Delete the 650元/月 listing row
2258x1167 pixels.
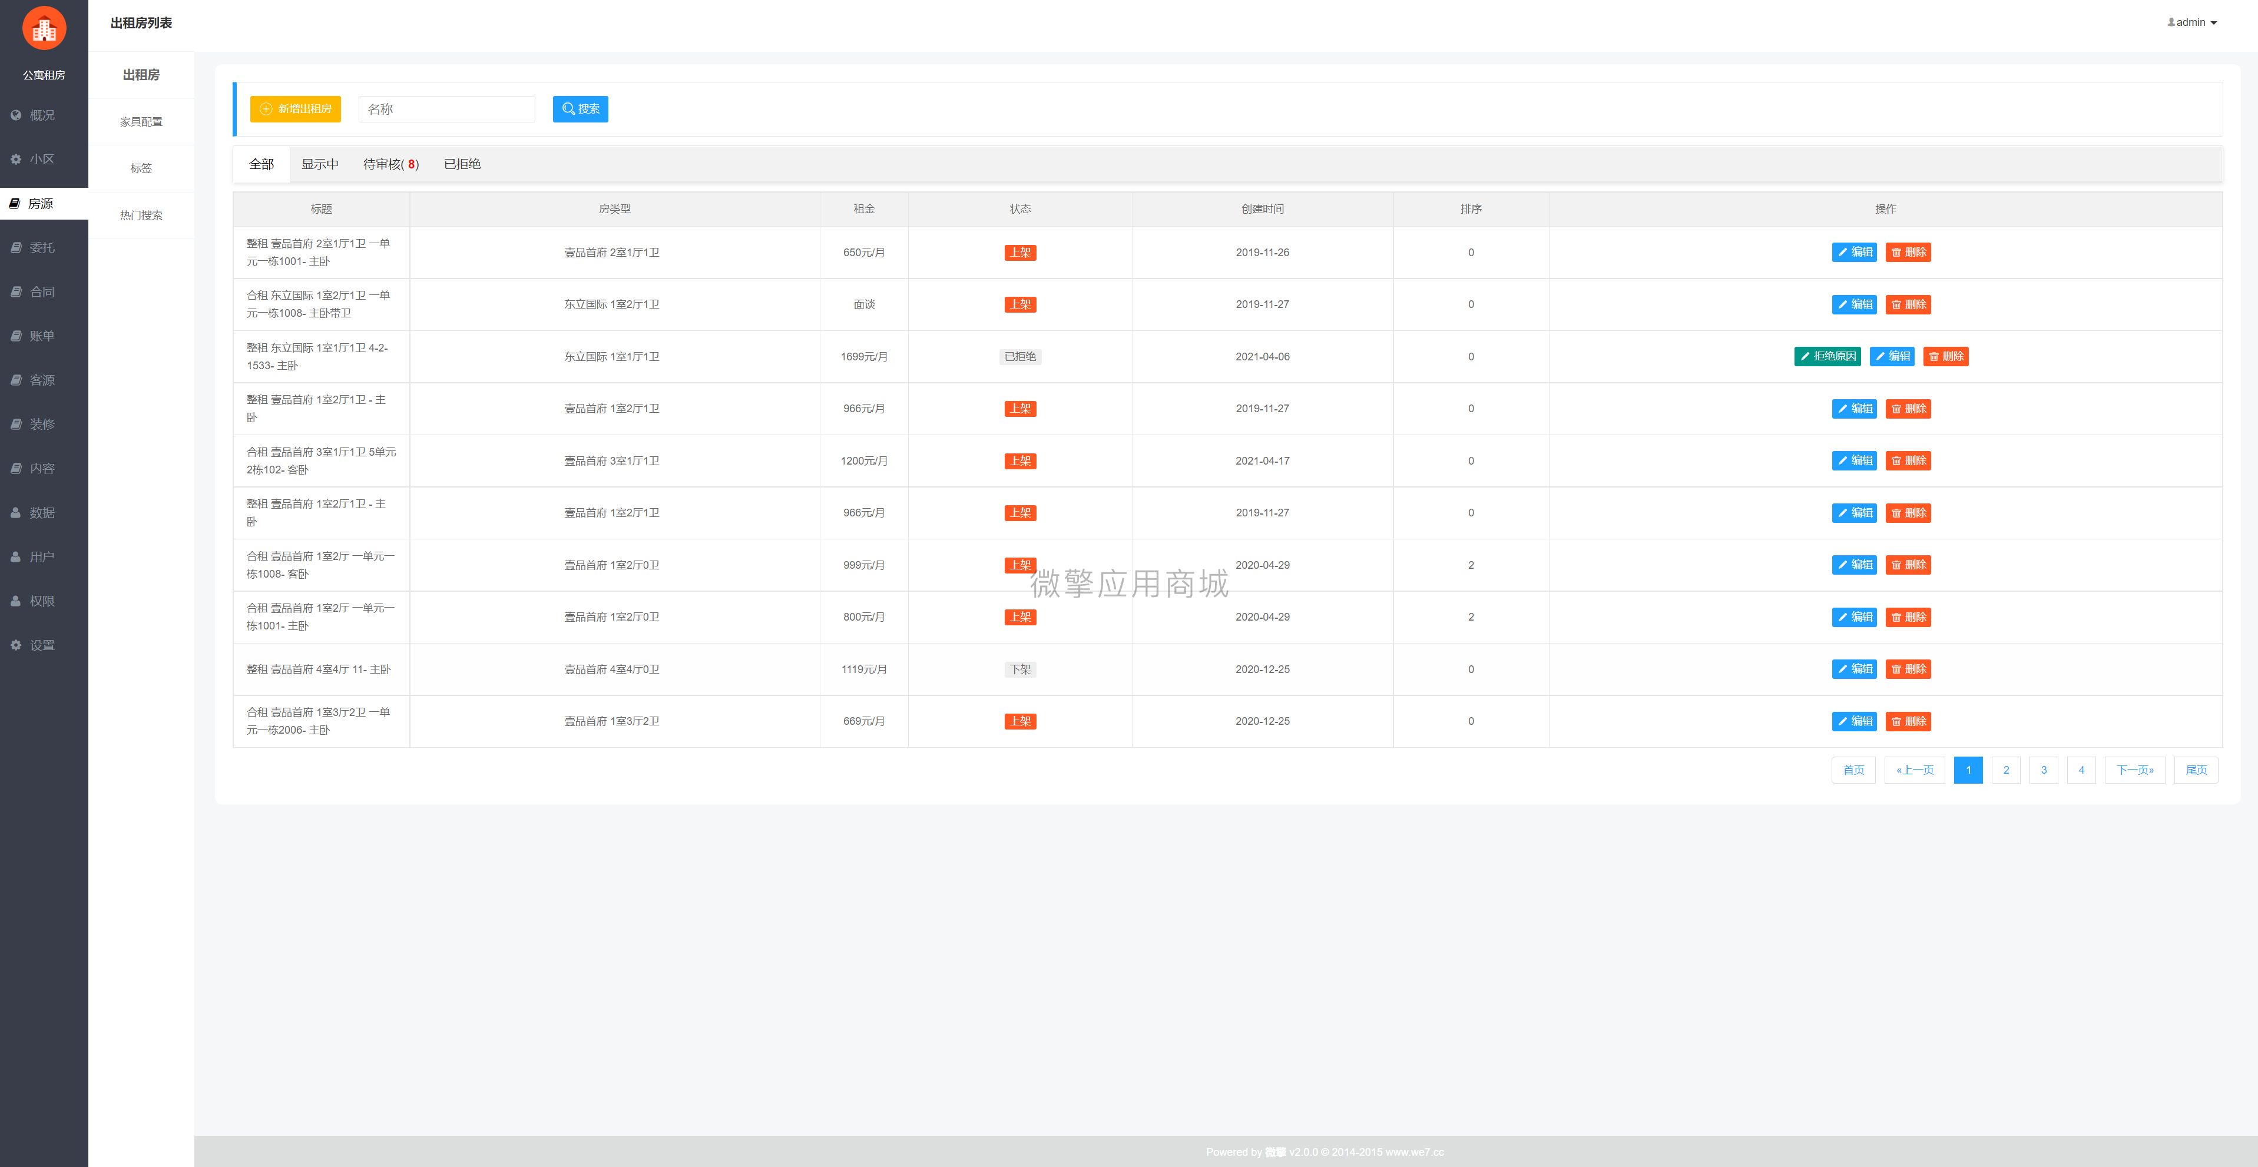coord(1908,253)
